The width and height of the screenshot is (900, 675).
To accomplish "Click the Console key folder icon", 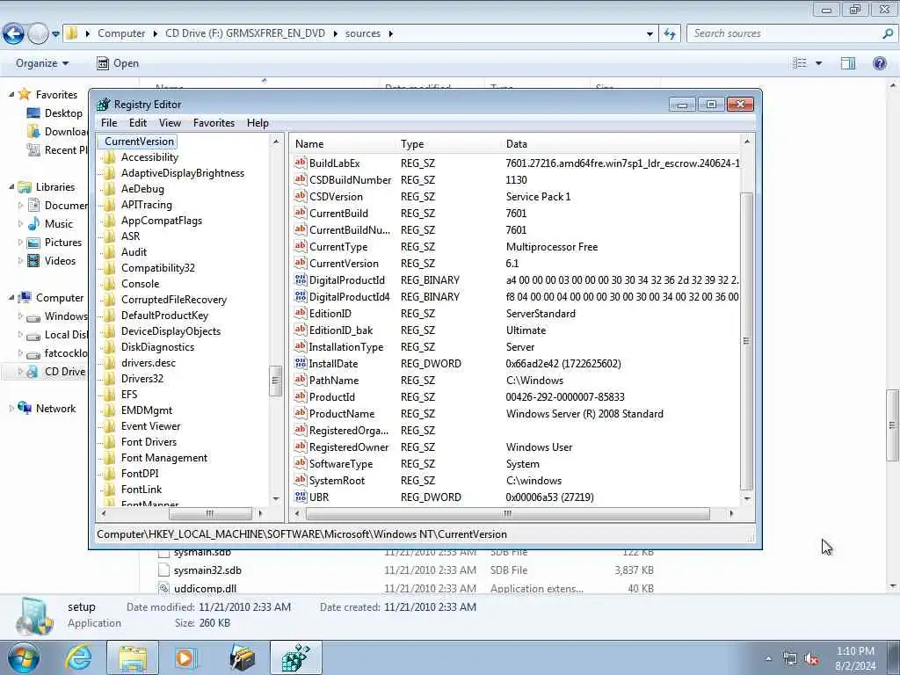I will (108, 284).
